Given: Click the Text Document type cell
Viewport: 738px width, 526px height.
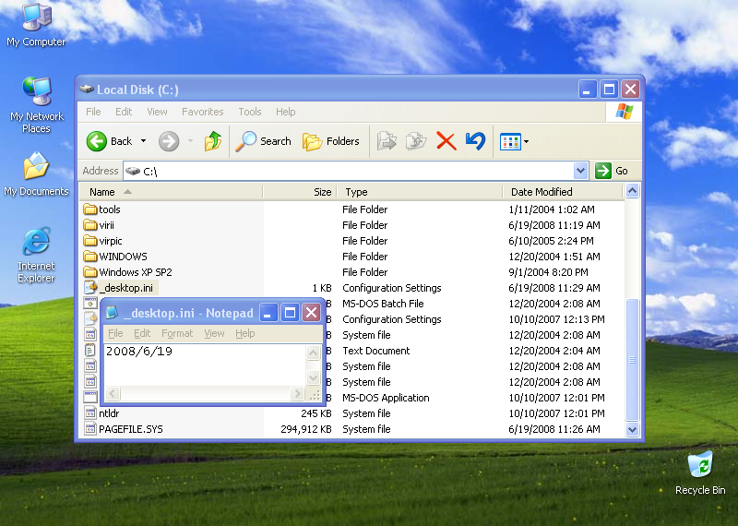Looking at the screenshot, I should click(375, 351).
